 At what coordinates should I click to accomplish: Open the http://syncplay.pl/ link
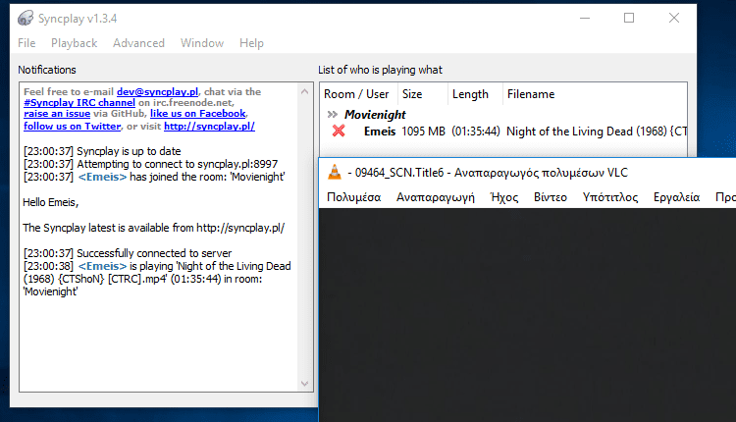point(209,127)
